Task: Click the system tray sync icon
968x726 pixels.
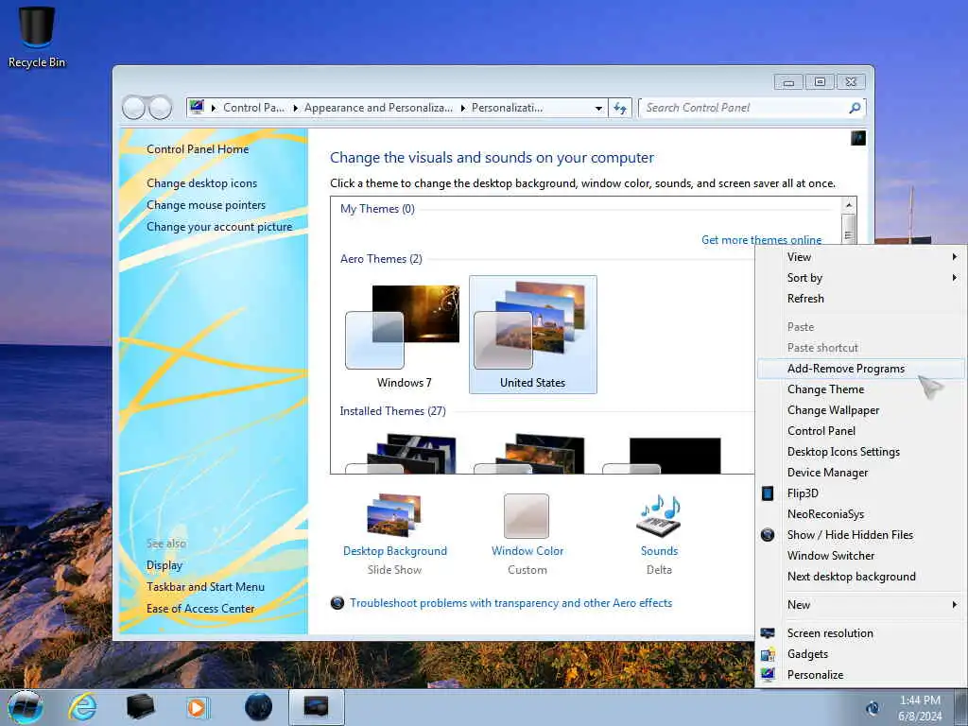Action: [873, 708]
